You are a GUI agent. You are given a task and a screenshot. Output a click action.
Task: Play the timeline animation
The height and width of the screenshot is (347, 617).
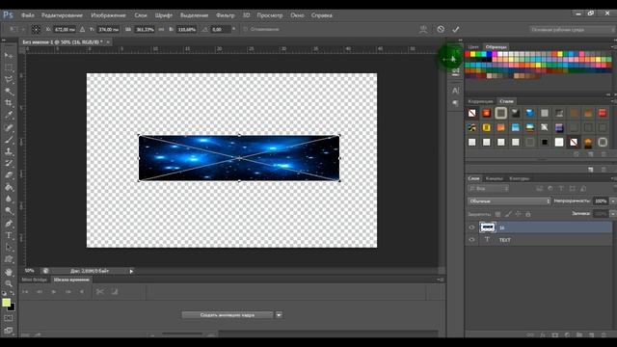54,291
